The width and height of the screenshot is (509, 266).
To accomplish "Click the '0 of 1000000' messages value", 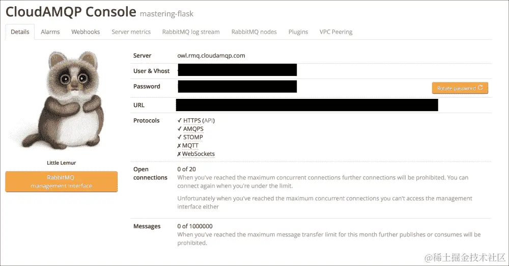I will point(195,226).
